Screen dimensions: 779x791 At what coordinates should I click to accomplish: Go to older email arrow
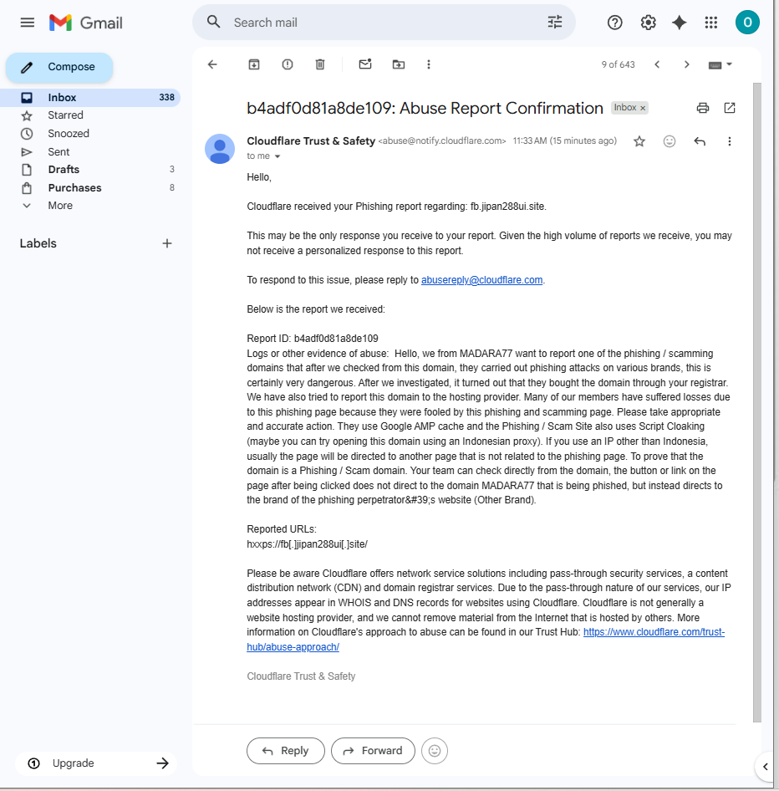point(686,64)
